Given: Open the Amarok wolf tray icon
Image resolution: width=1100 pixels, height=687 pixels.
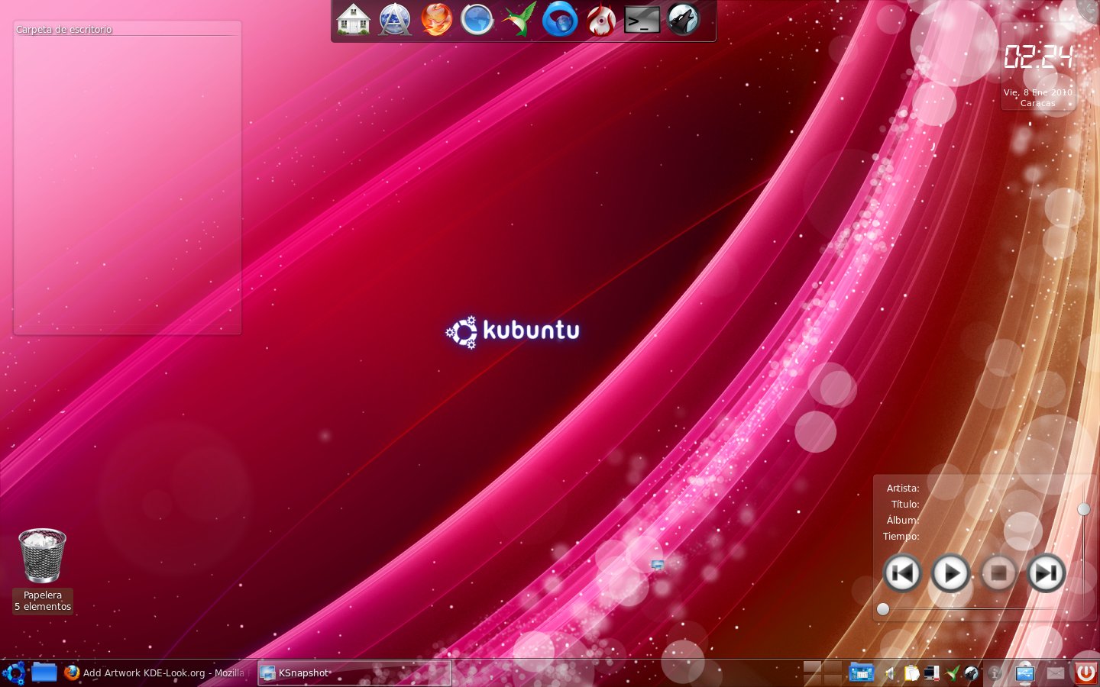Looking at the screenshot, I should [971, 672].
